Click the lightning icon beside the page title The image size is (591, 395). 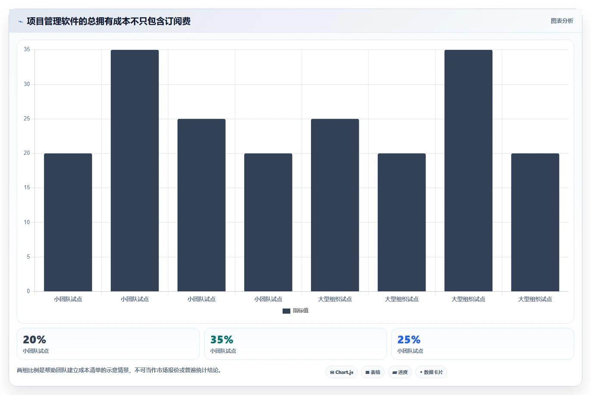tap(20, 22)
